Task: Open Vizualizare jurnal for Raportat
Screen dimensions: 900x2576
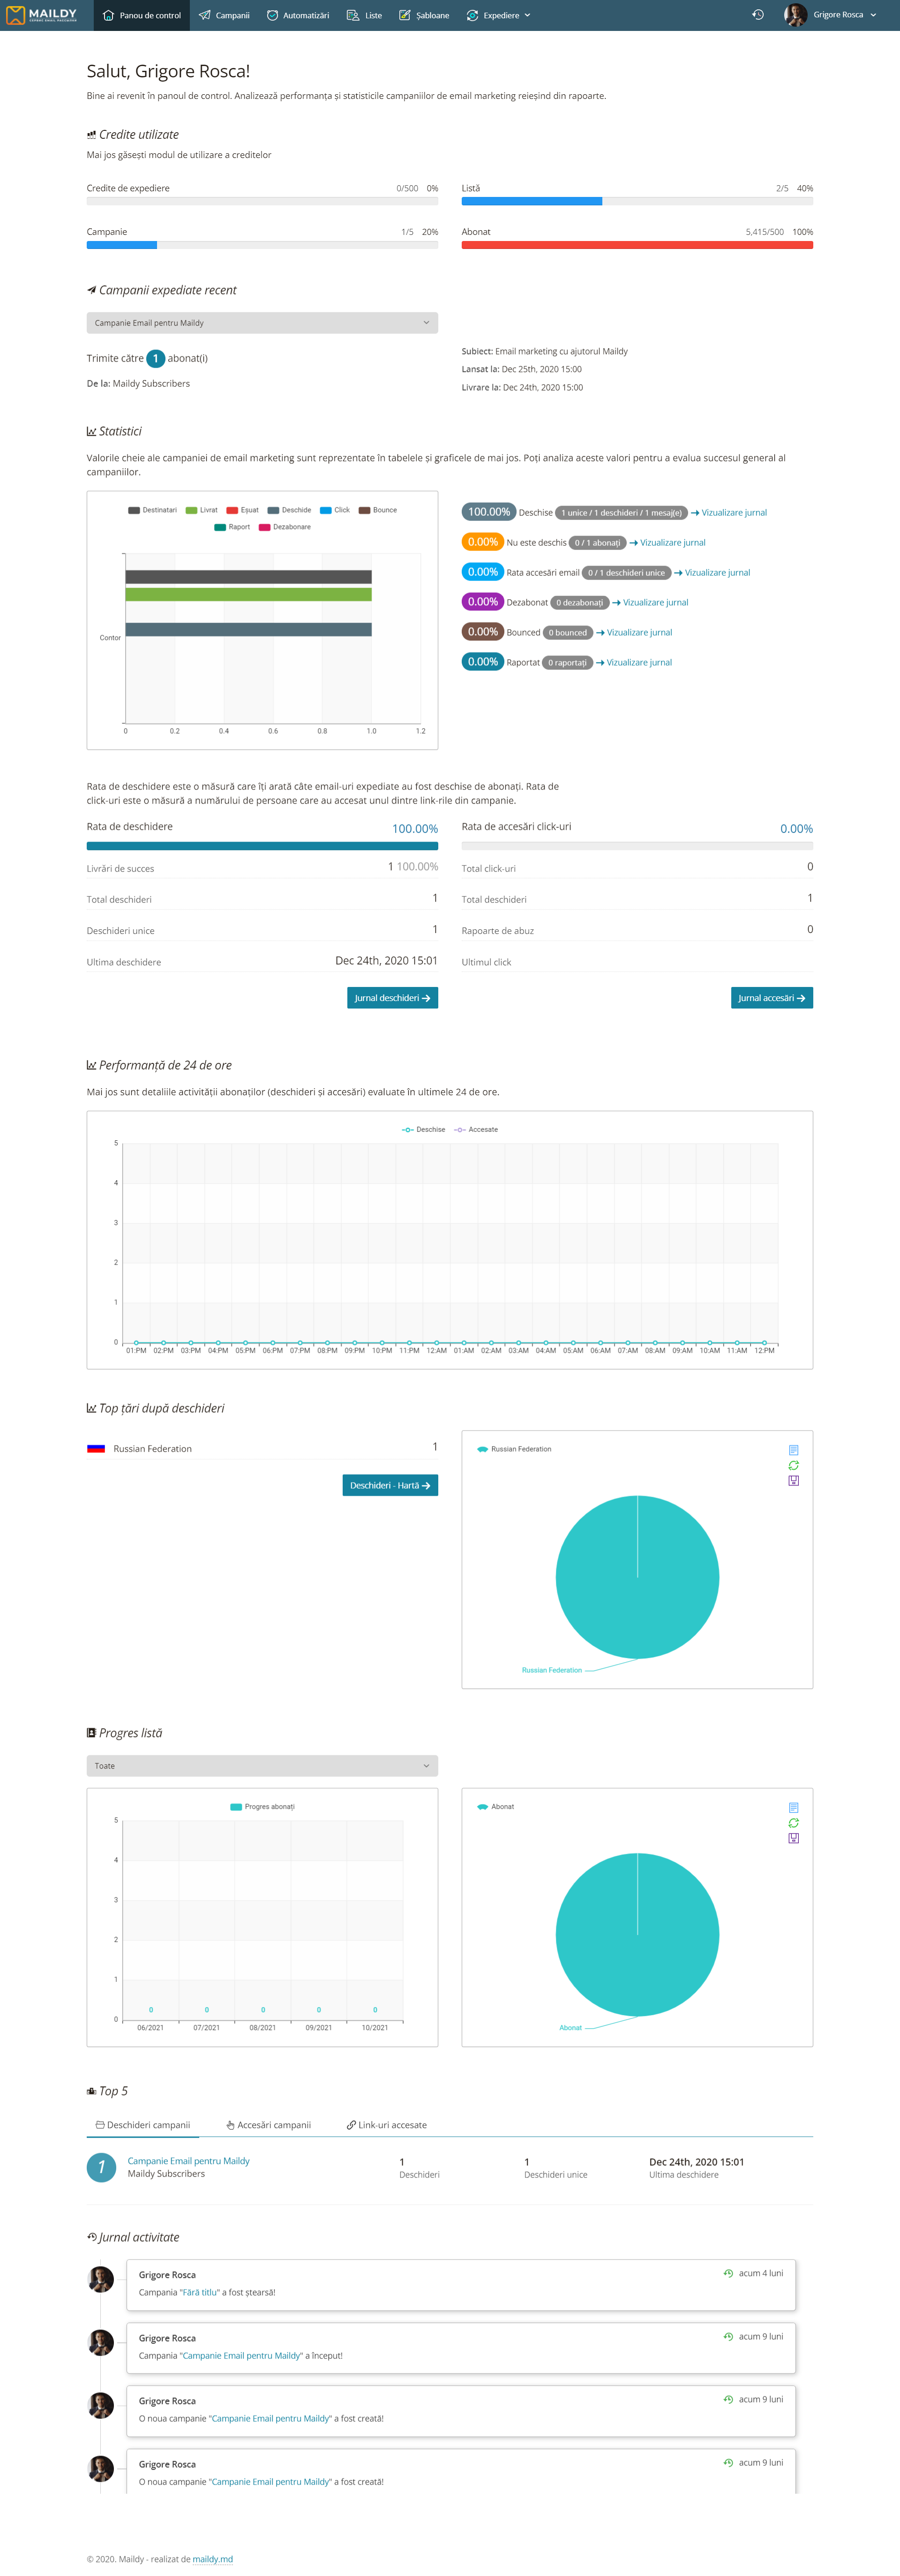Action: click(634, 663)
